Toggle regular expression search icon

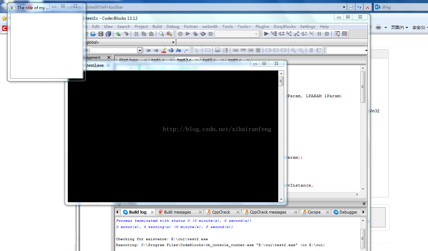point(186,50)
